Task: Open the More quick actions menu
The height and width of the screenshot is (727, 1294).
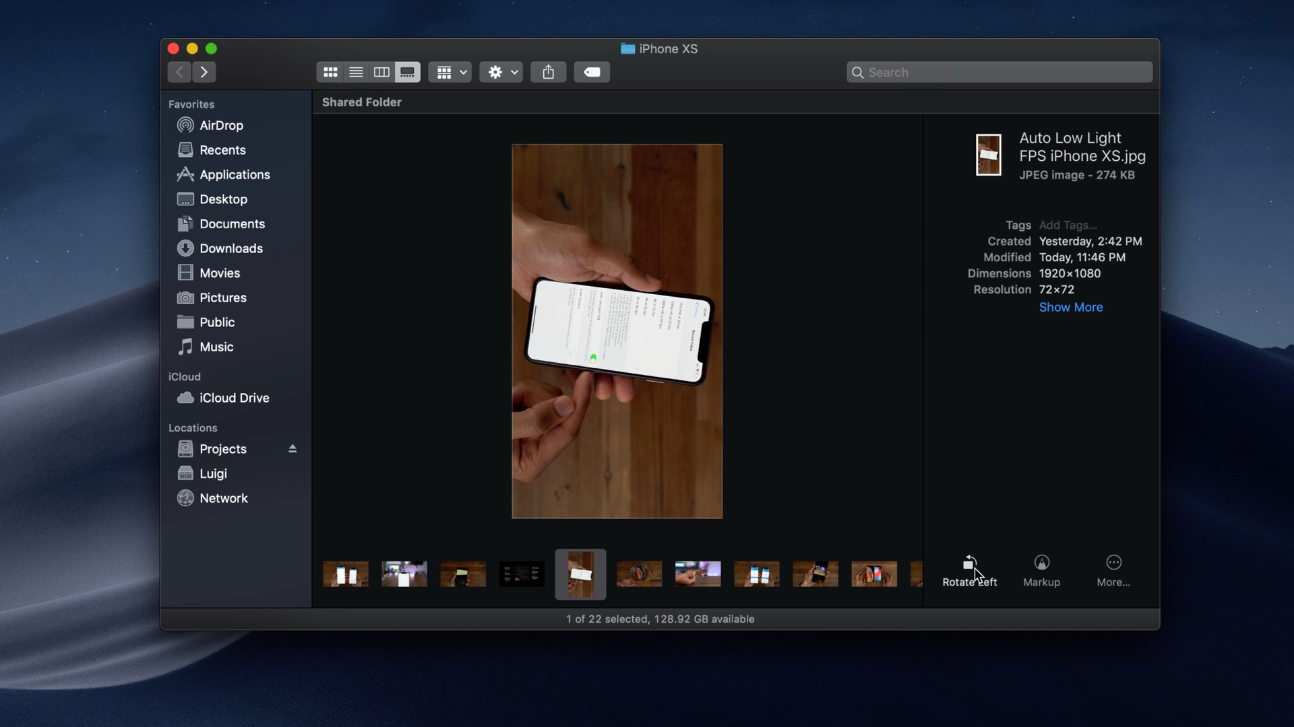Action: [x=1113, y=570]
